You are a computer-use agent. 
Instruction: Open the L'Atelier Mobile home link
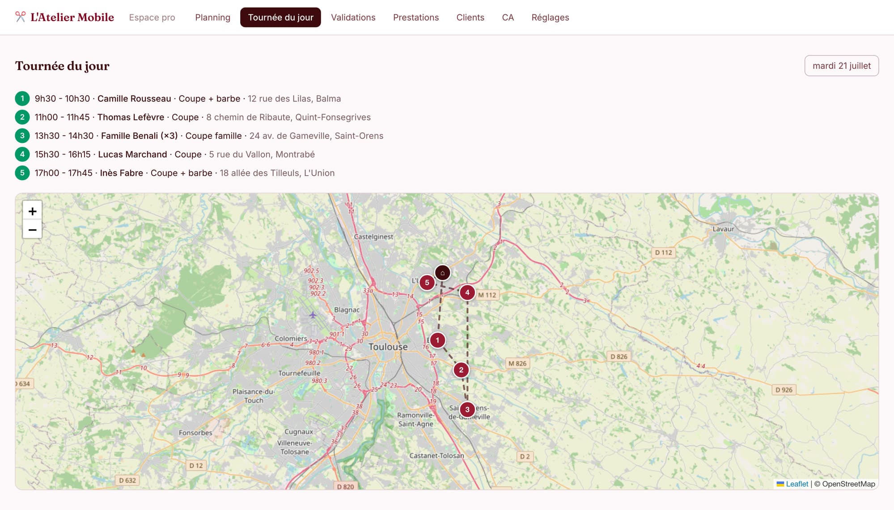pyautogui.click(x=65, y=17)
